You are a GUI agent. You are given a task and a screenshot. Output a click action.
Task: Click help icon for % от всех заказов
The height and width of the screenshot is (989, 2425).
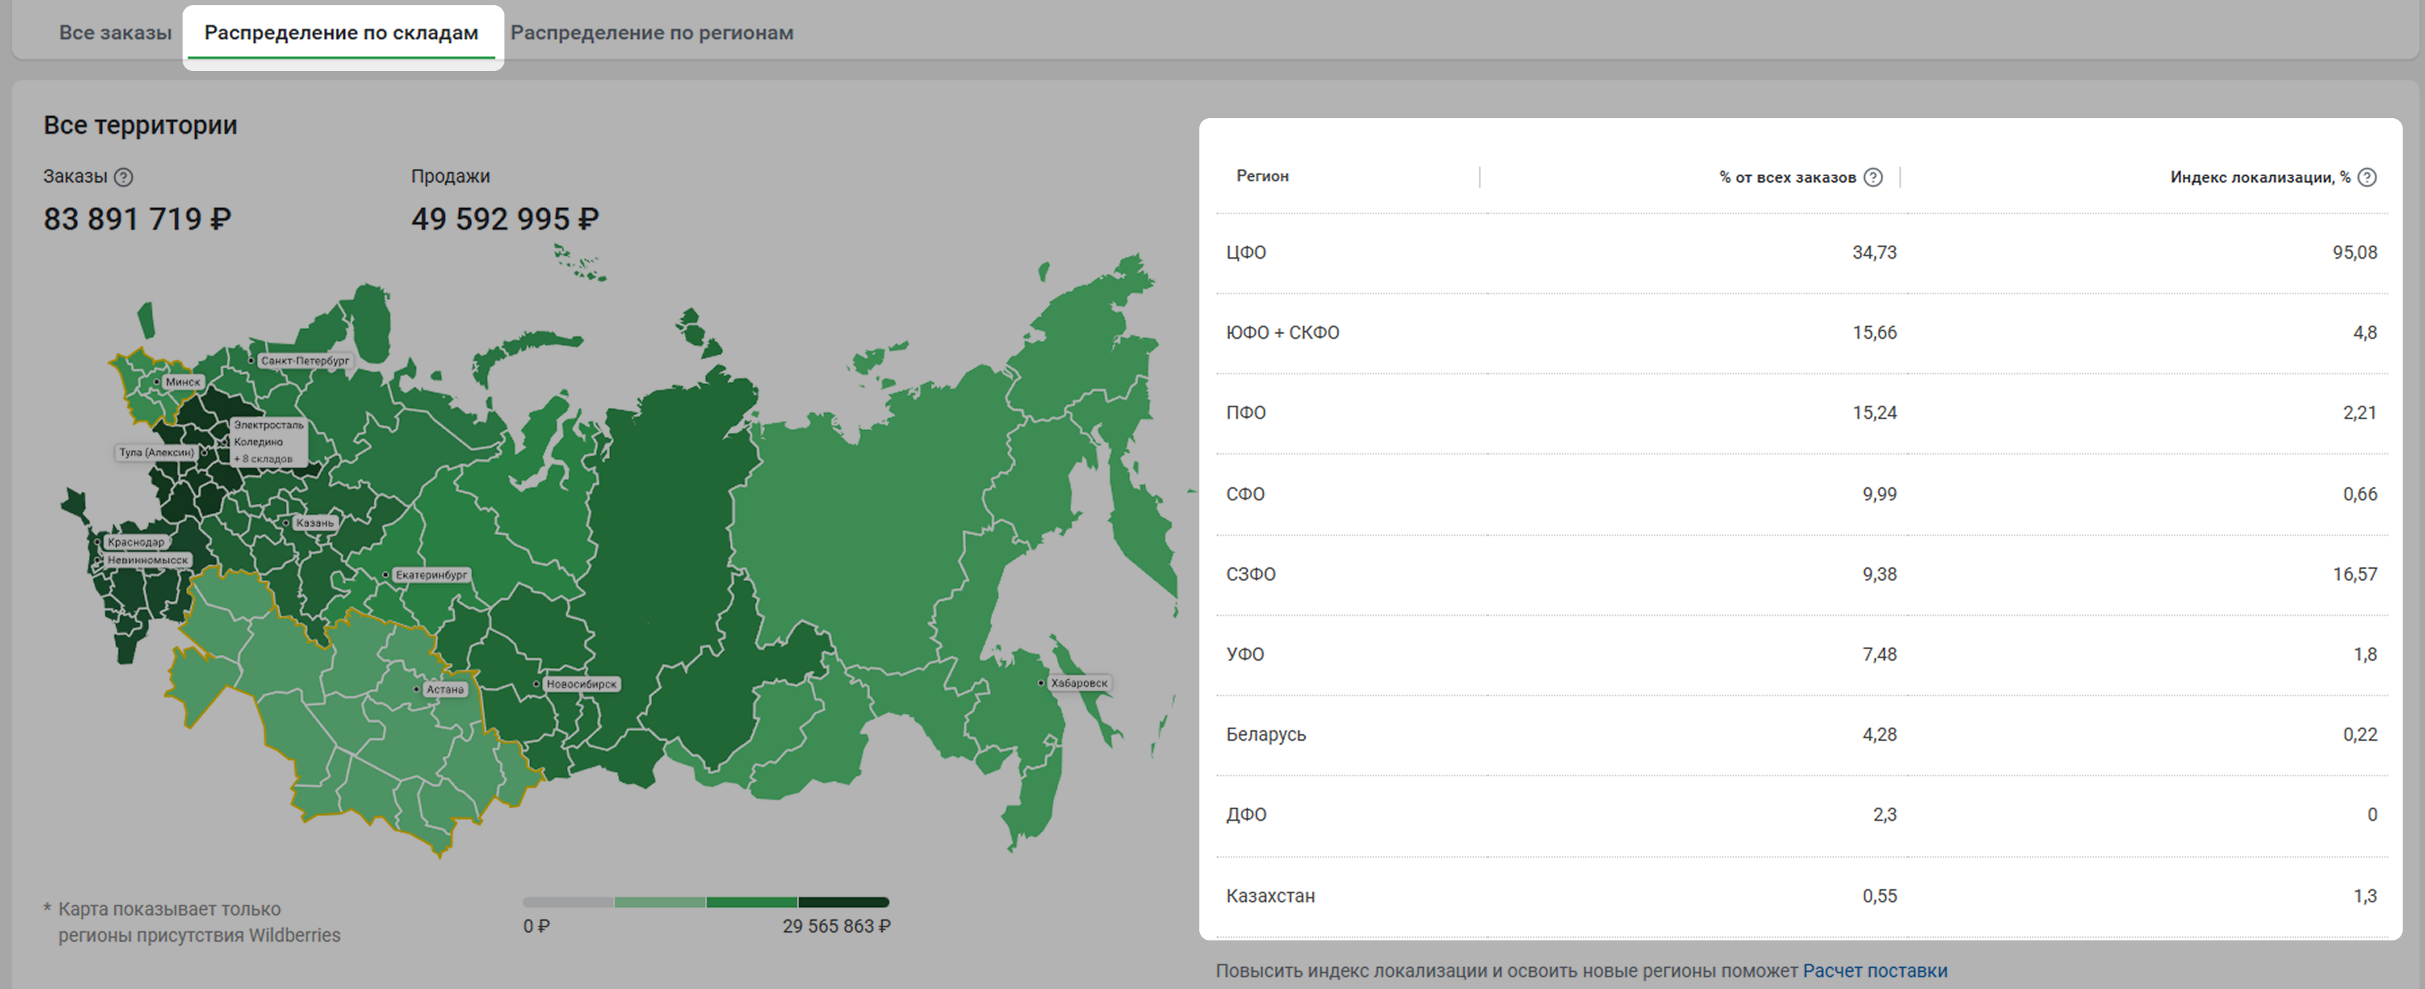tap(1873, 177)
